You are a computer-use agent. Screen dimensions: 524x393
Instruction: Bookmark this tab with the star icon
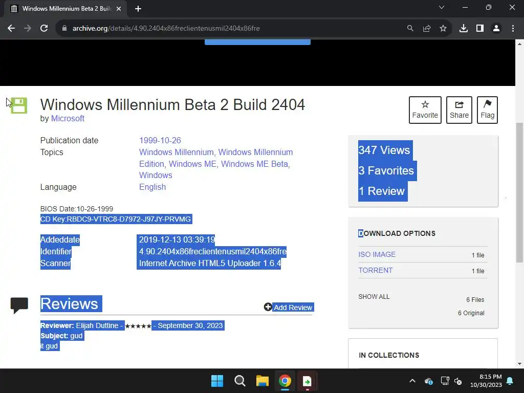(x=443, y=29)
